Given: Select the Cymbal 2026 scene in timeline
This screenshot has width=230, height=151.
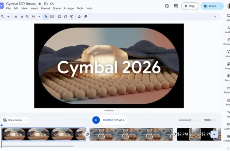Looking at the screenshot, I should 44,134.
